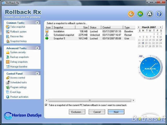The image size is (167, 125).
Task: Click the Event logs icon
Action: point(8,92)
